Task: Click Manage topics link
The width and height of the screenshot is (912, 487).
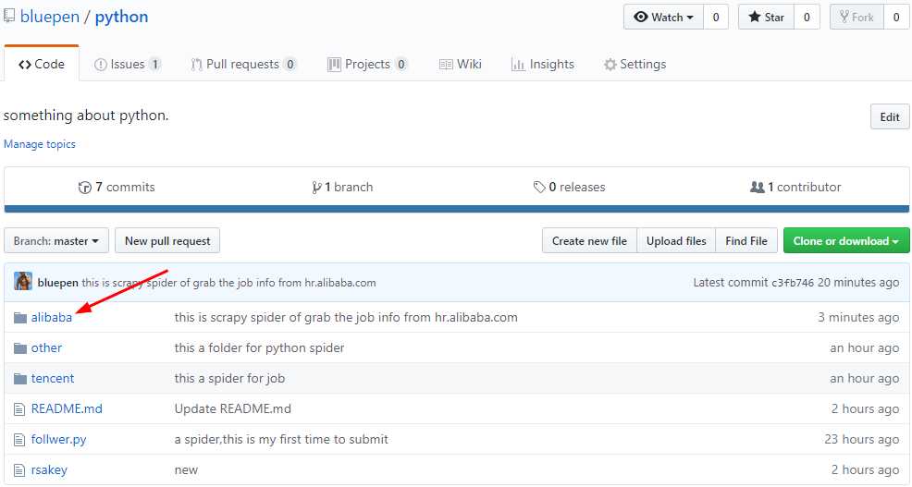Action: (x=40, y=144)
